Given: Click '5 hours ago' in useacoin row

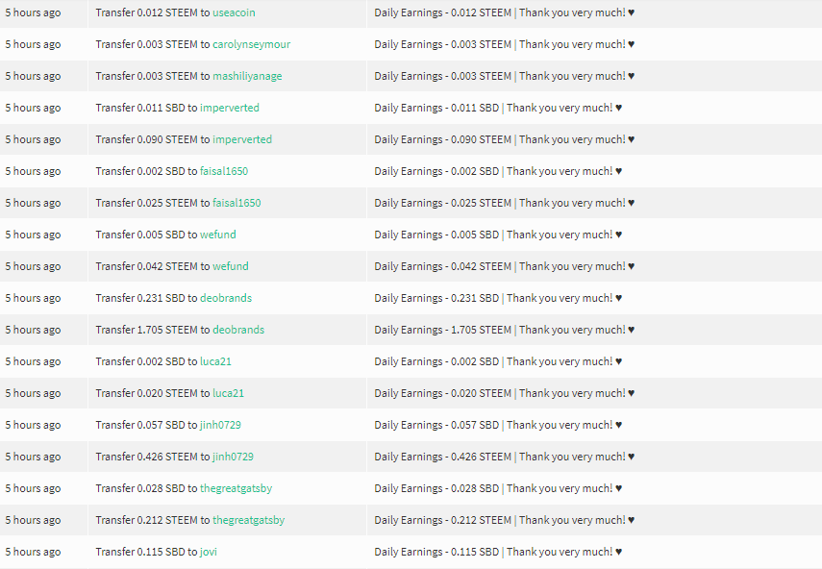Looking at the screenshot, I should (33, 12).
